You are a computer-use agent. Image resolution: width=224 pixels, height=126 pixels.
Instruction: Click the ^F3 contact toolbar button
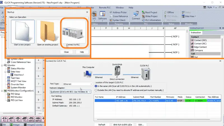(24, 119)
